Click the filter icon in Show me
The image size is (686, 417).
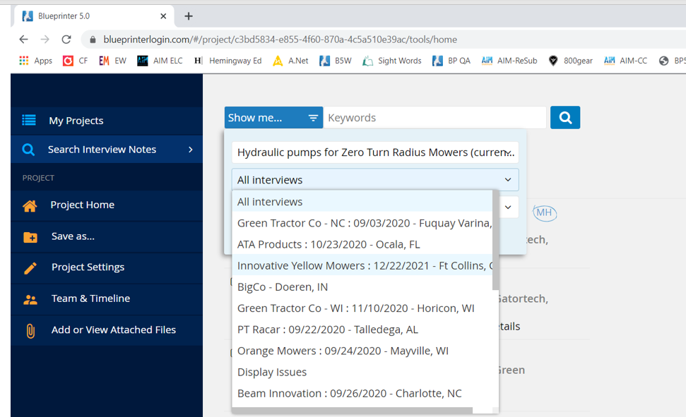313,118
